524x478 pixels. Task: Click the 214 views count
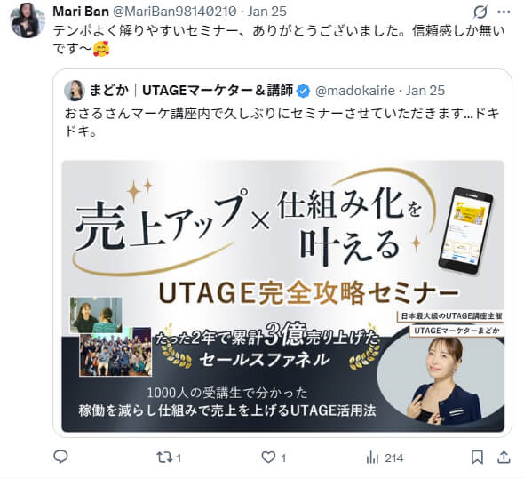click(x=393, y=458)
